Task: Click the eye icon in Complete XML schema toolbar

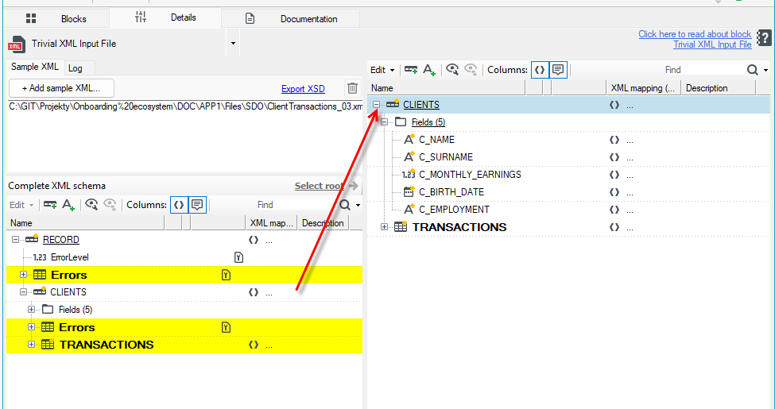Action: (91, 205)
